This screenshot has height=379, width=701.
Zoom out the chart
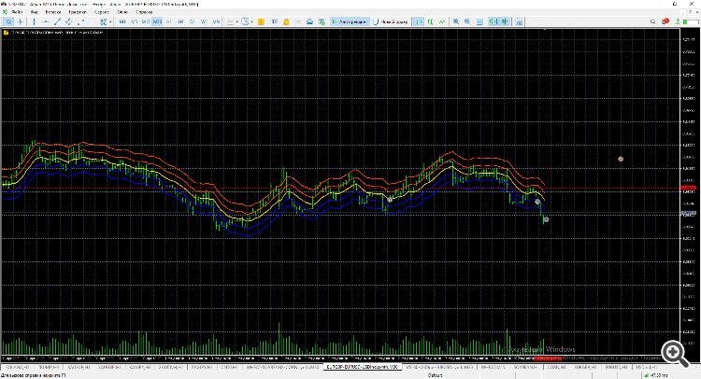(x=467, y=21)
